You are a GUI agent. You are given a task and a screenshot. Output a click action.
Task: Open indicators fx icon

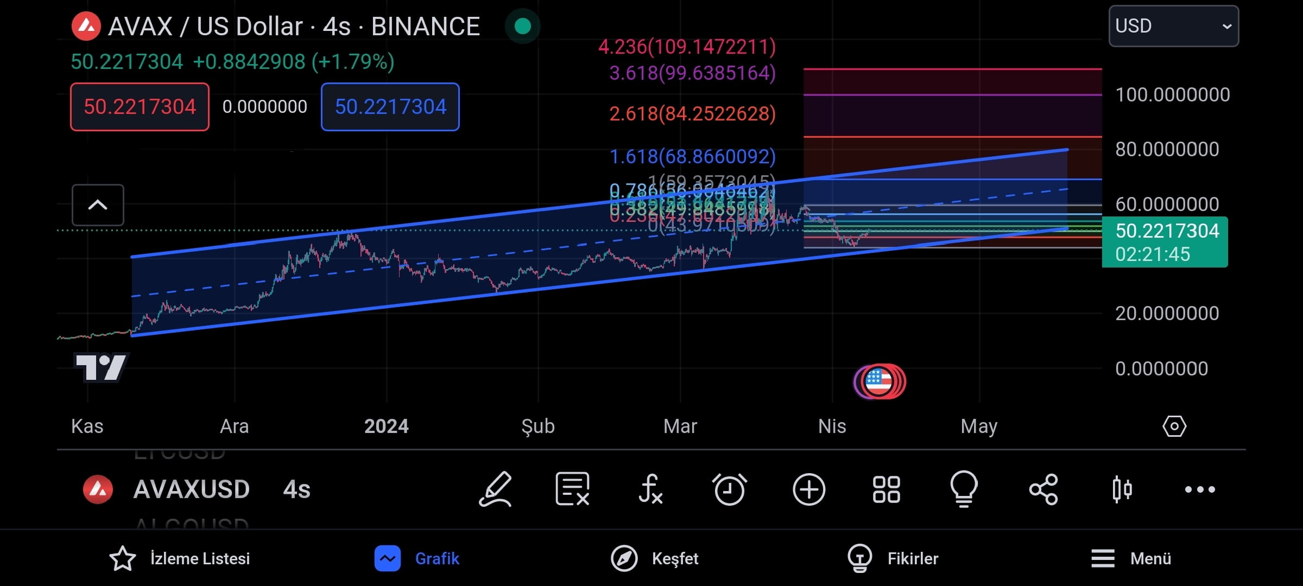pos(650,489)
